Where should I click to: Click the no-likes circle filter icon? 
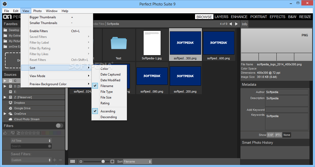(9, 133)
